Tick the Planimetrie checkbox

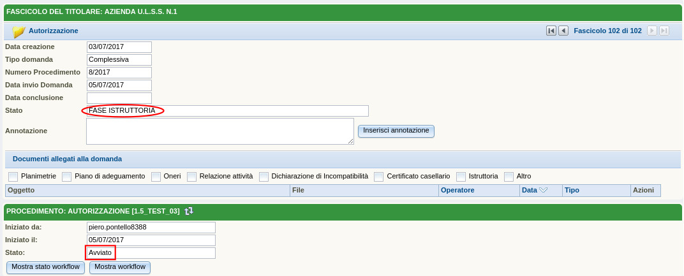click(13, 177)
